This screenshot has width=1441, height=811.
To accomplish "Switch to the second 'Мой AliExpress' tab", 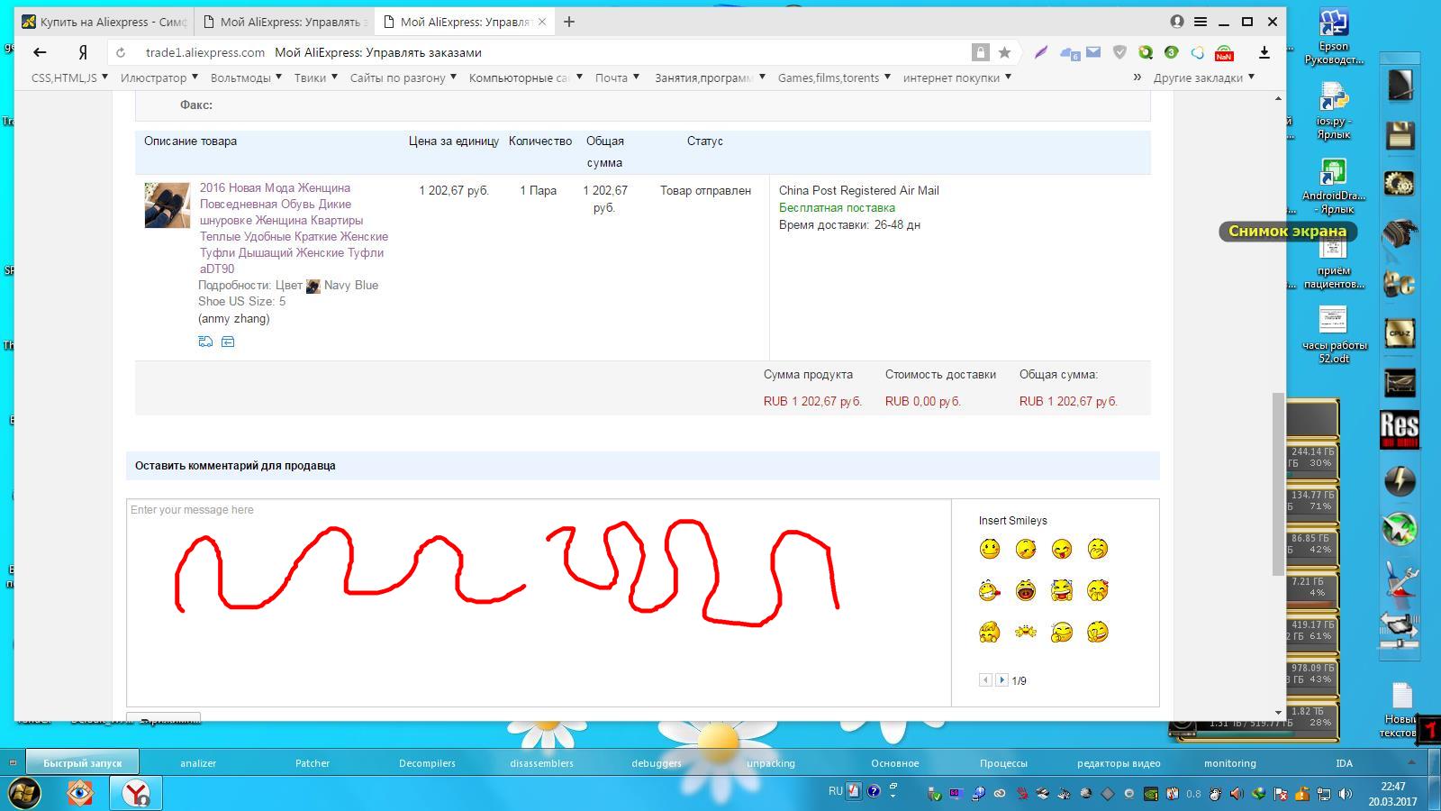I will click(285, 22).
